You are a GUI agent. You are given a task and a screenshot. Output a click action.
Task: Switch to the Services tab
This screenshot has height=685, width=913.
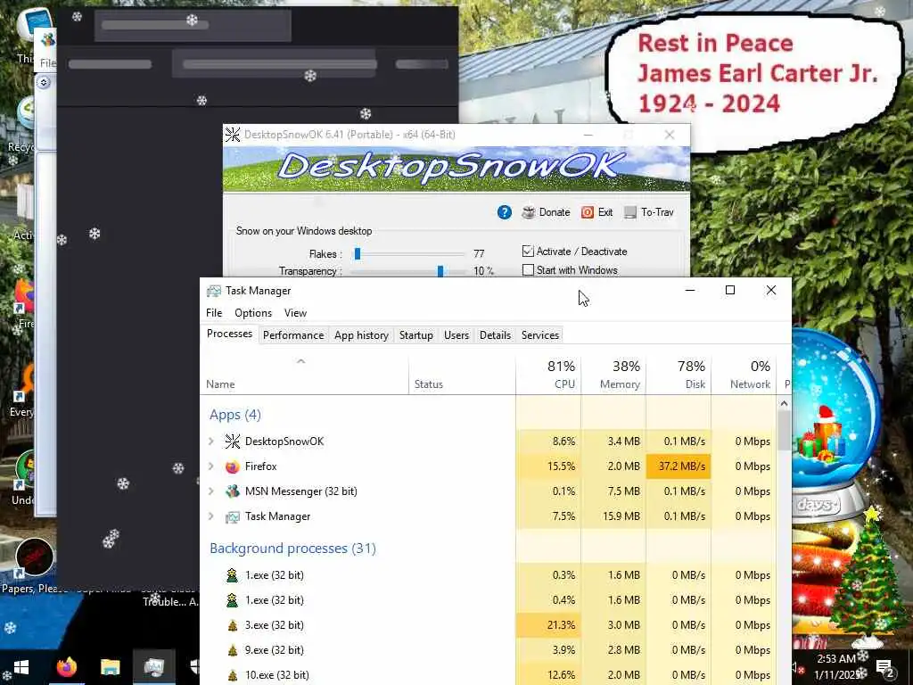click(539, 335)
